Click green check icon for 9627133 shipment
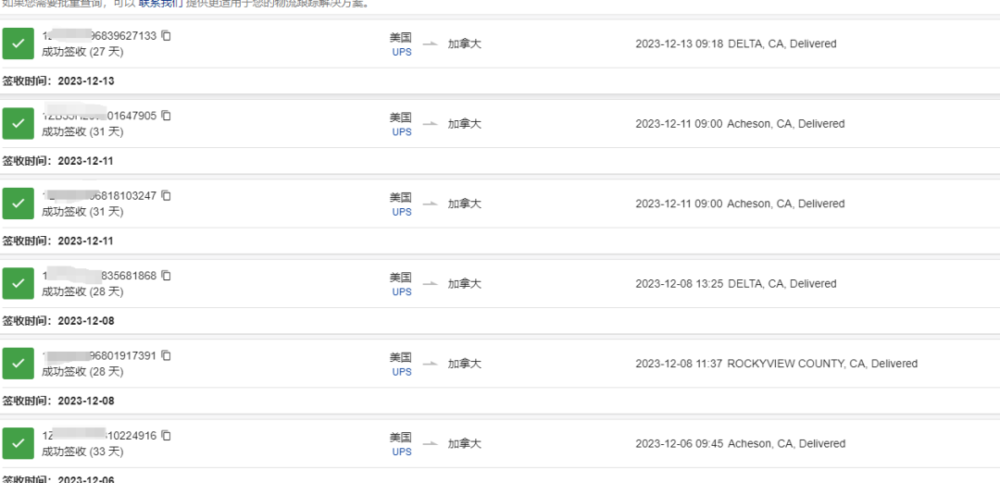The image size is (1000, 483). point(18,43)
